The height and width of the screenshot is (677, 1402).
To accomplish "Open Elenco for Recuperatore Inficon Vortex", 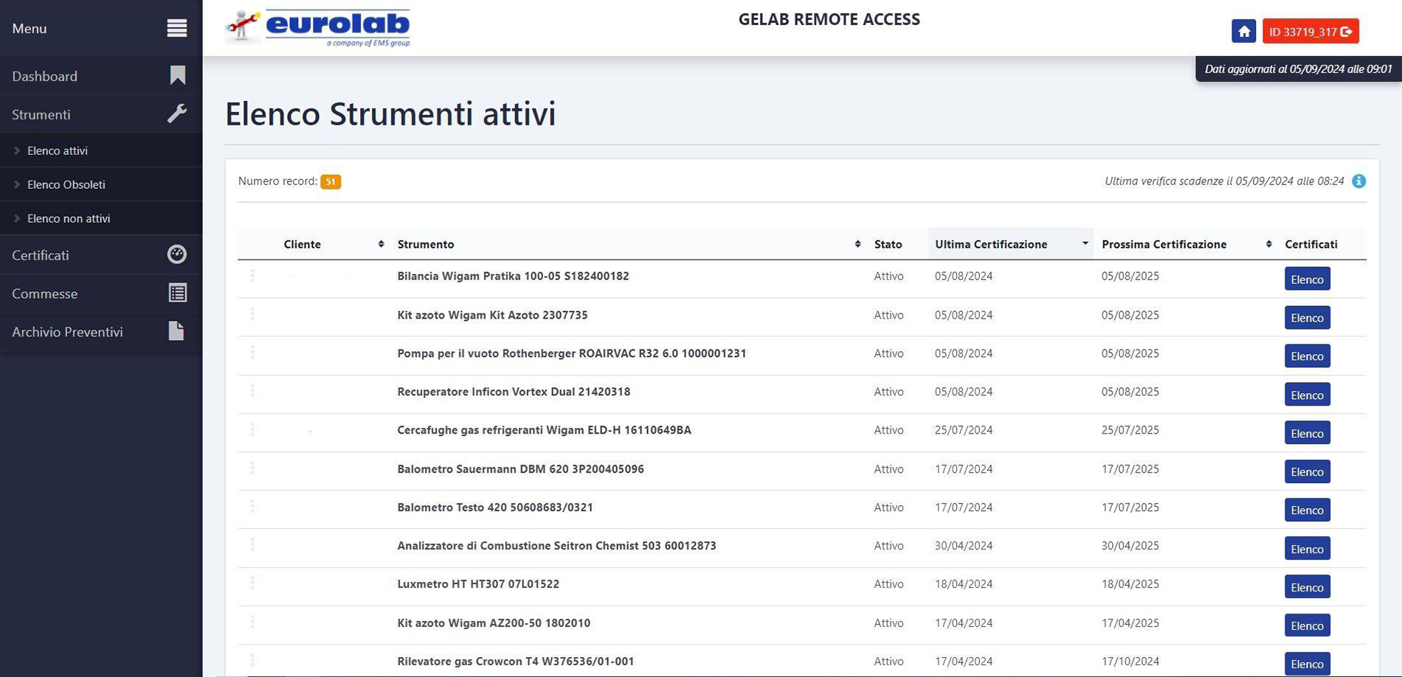I will point(1307,395).
